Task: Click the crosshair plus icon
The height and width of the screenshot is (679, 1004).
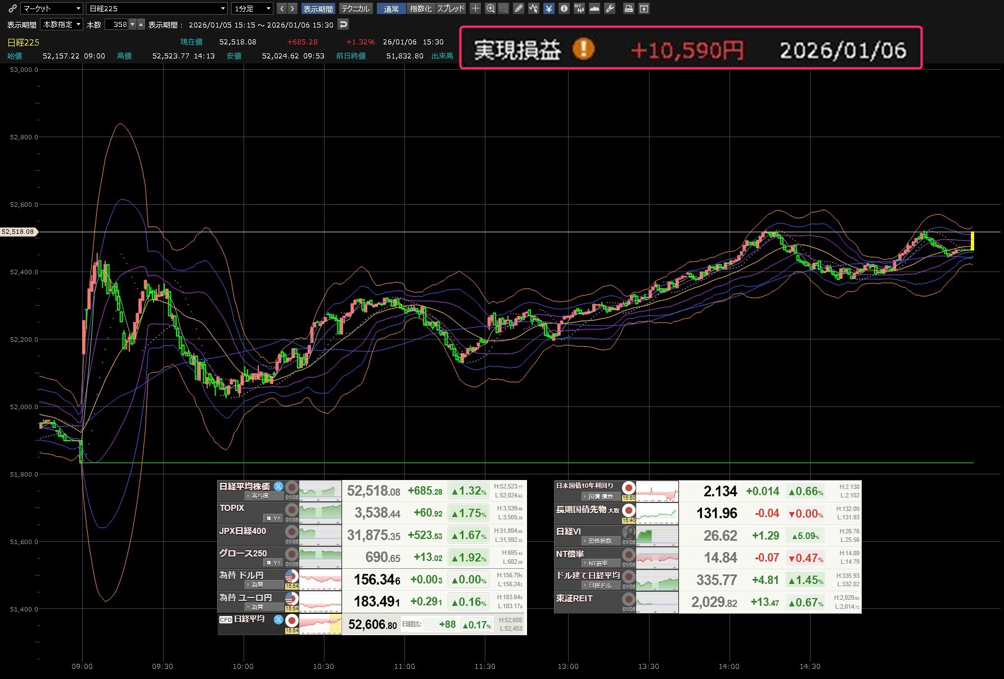Action: coord(475,8)
